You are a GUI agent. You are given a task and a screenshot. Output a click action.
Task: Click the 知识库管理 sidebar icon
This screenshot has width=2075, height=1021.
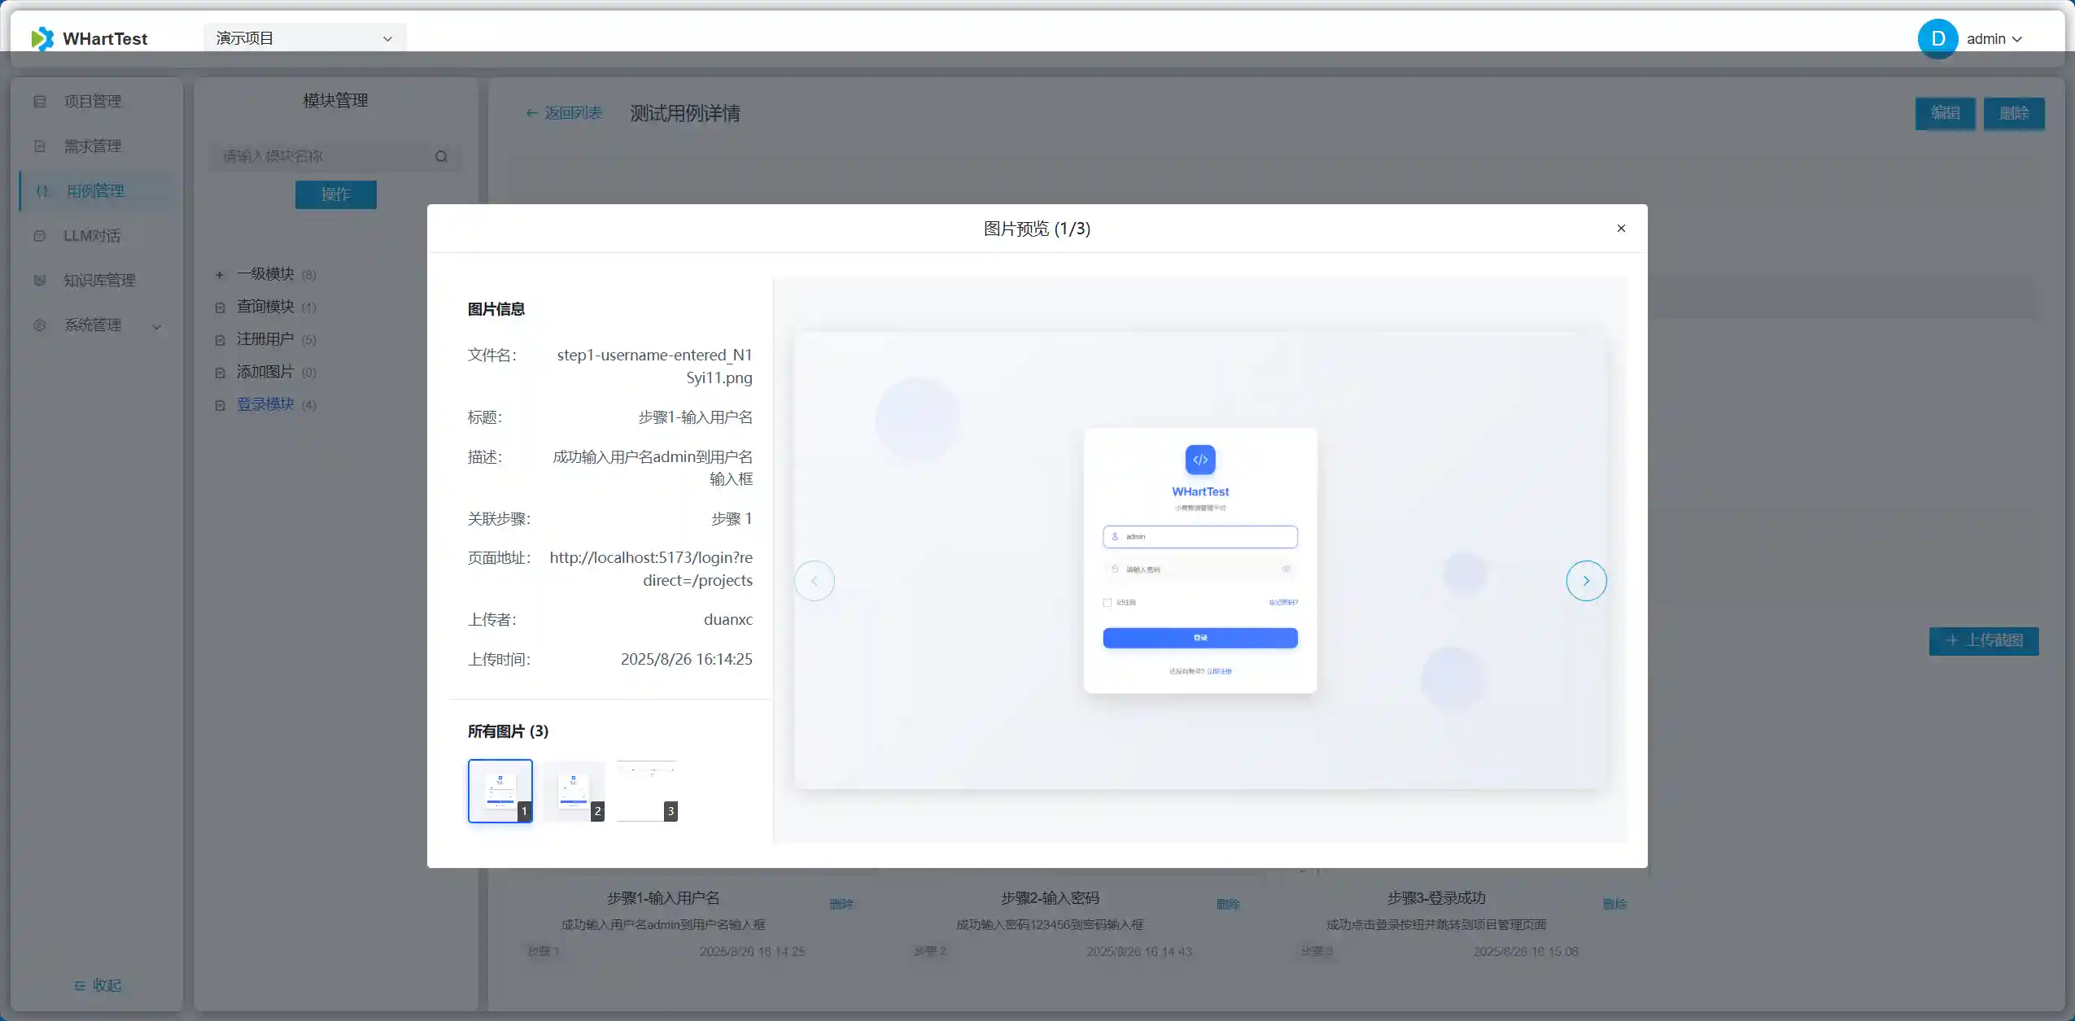40,281
